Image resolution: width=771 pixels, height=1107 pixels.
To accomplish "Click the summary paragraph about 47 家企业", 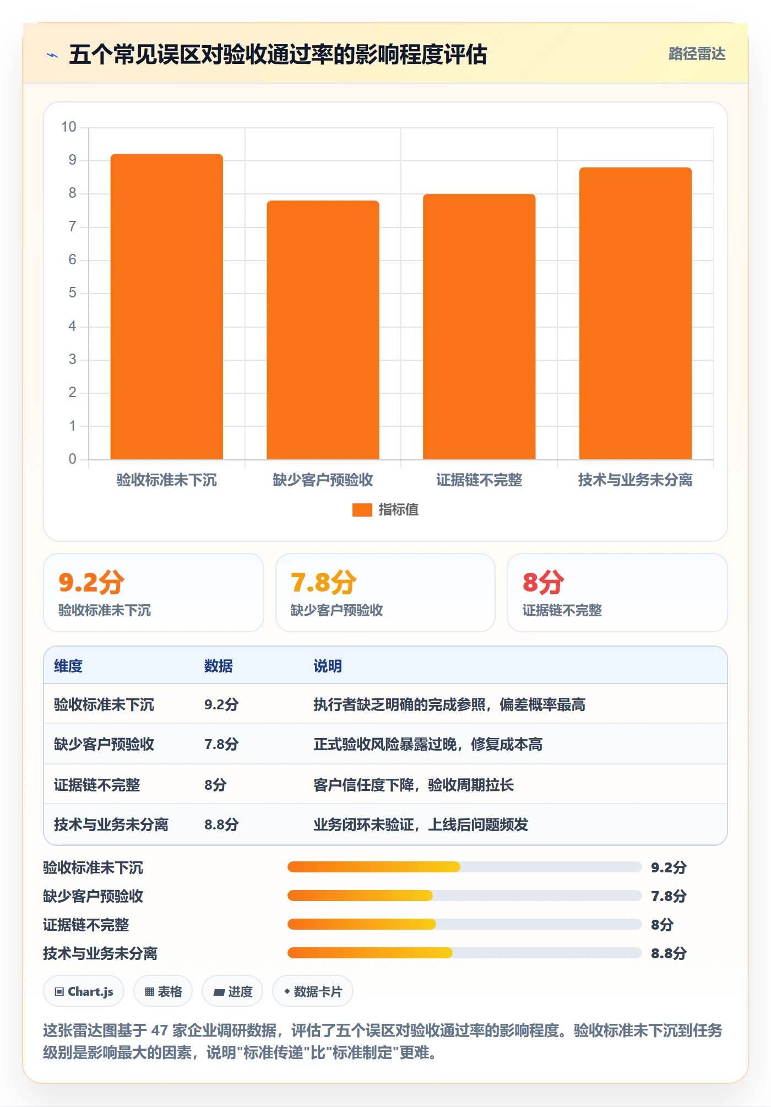I will pyautogui.click(x=383, y=1041).
